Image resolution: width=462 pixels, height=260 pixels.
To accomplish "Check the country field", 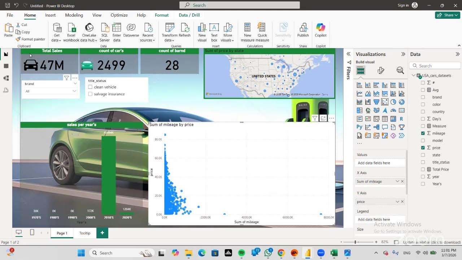I will [423, 112].
